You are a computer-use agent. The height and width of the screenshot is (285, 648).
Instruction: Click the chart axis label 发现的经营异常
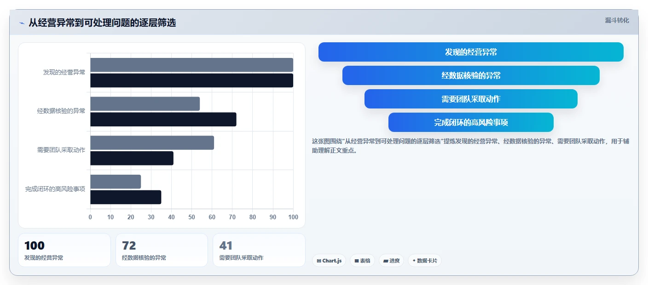tap(64, 72)
